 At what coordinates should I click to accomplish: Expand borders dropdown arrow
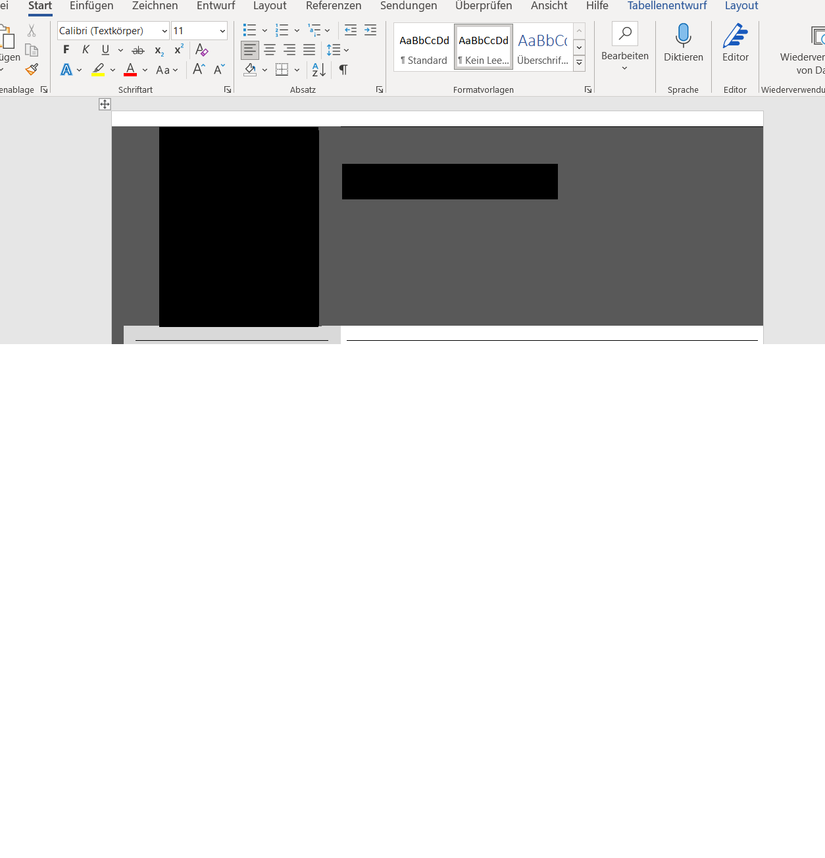coord(297,70)
